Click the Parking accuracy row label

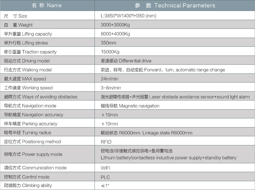pos(31,124)
